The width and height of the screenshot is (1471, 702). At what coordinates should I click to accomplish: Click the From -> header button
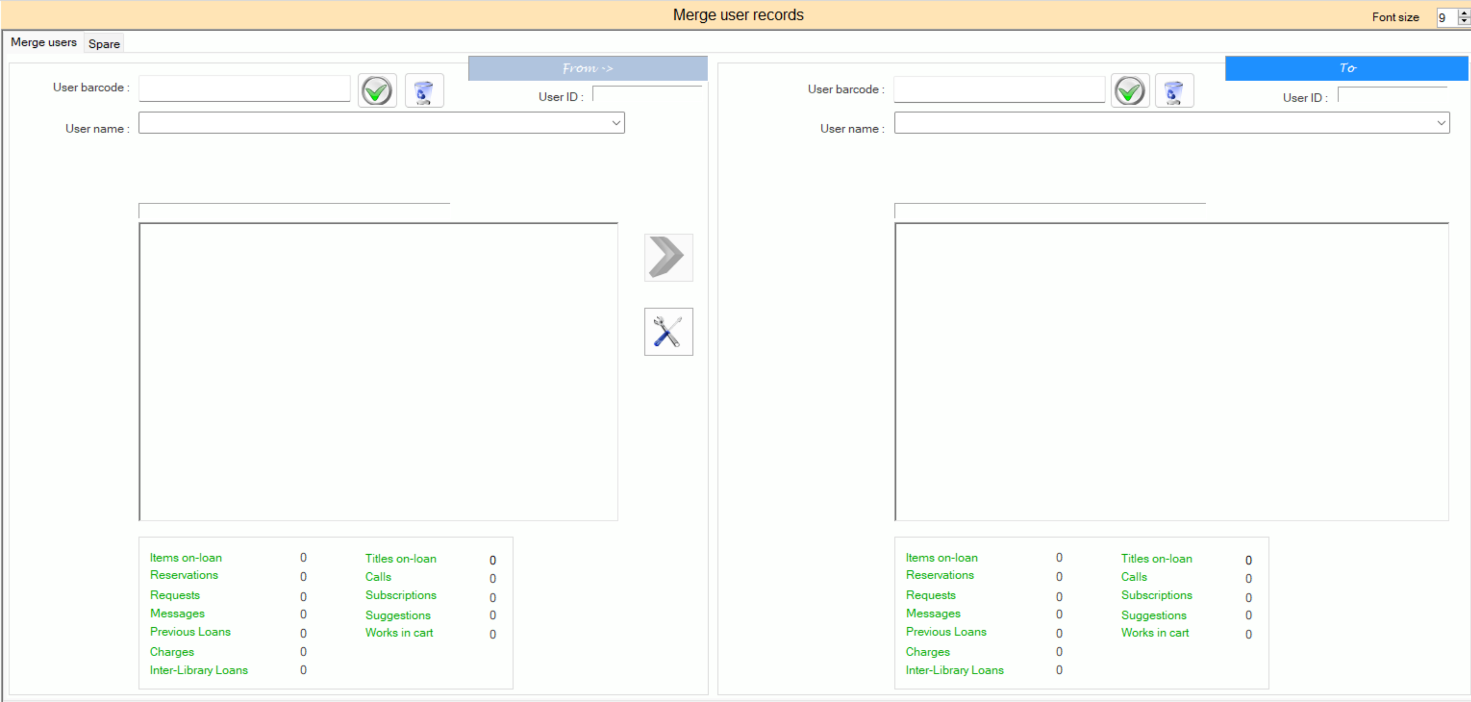coord(588,68)
